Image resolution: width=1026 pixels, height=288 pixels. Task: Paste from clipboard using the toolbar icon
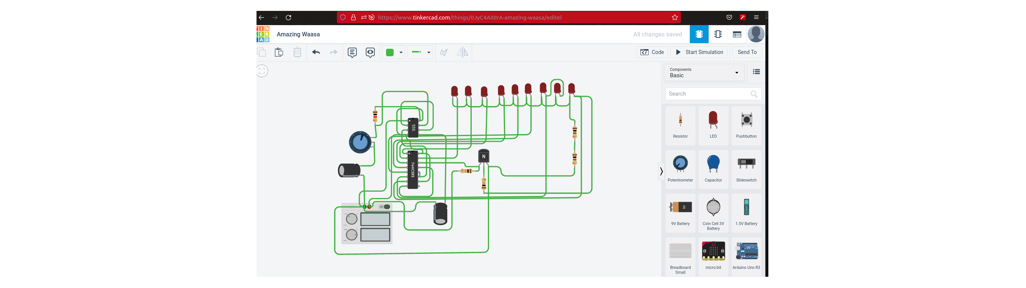(x=279, y=52)
